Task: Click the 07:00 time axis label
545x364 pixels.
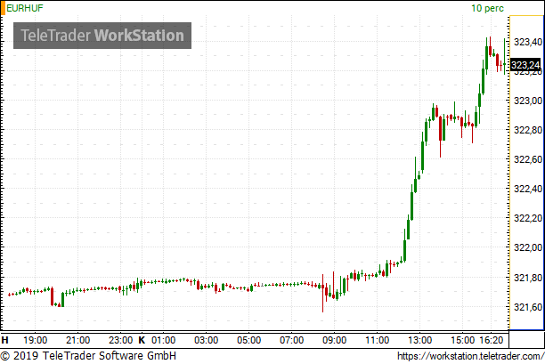Action: pos(291,340)
